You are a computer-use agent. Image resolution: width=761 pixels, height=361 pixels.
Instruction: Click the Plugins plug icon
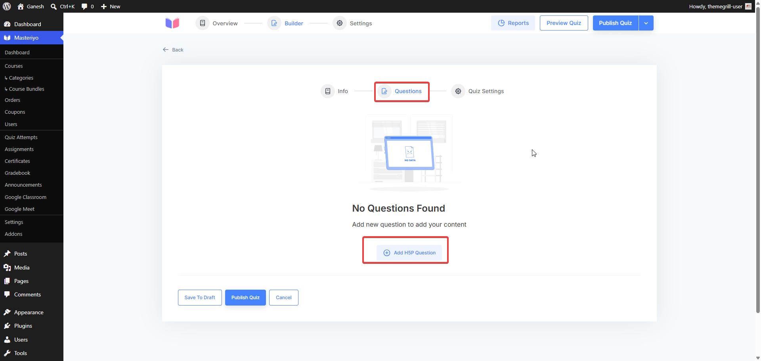pos(7,326)
